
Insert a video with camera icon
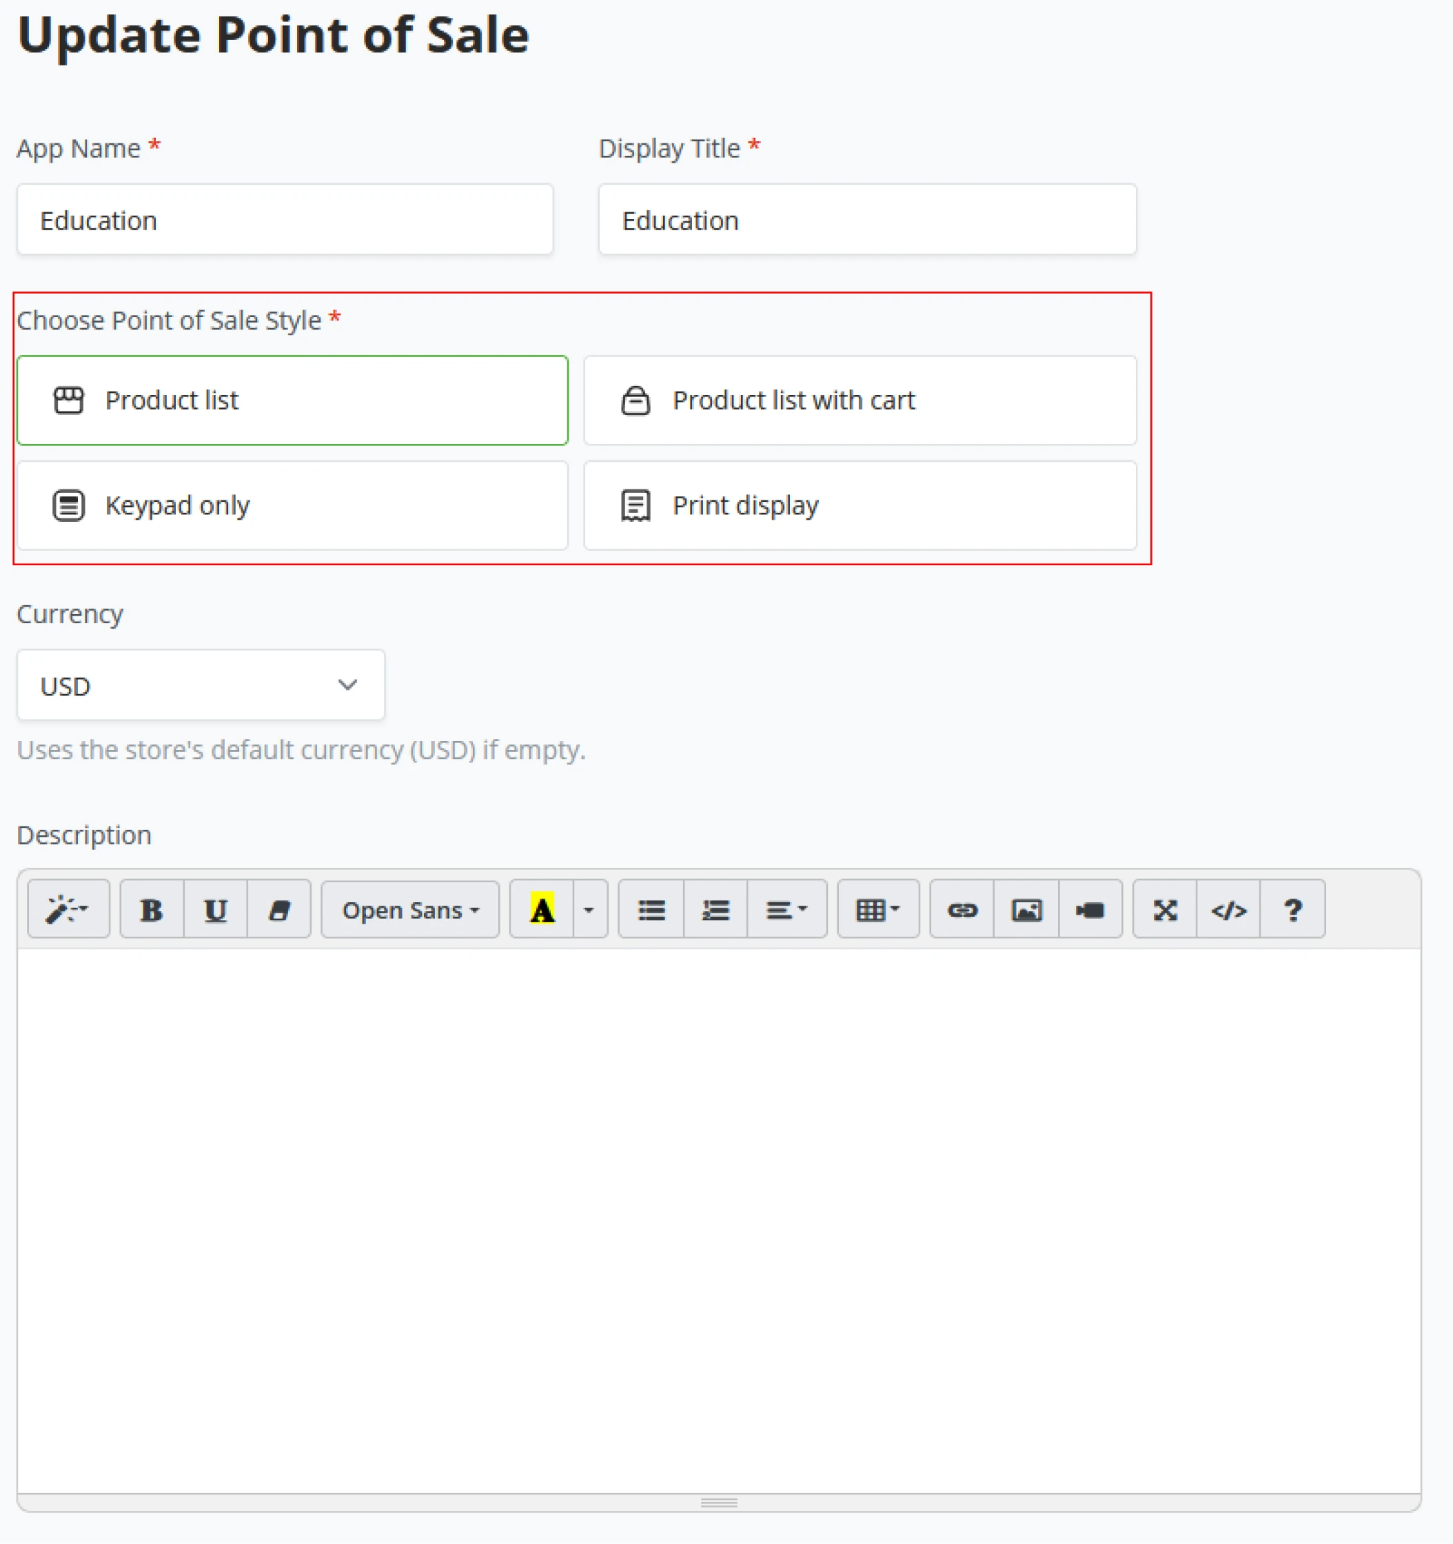1090,909
